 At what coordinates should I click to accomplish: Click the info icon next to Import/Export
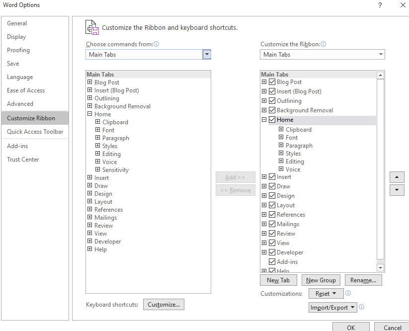tap(361, 307)
